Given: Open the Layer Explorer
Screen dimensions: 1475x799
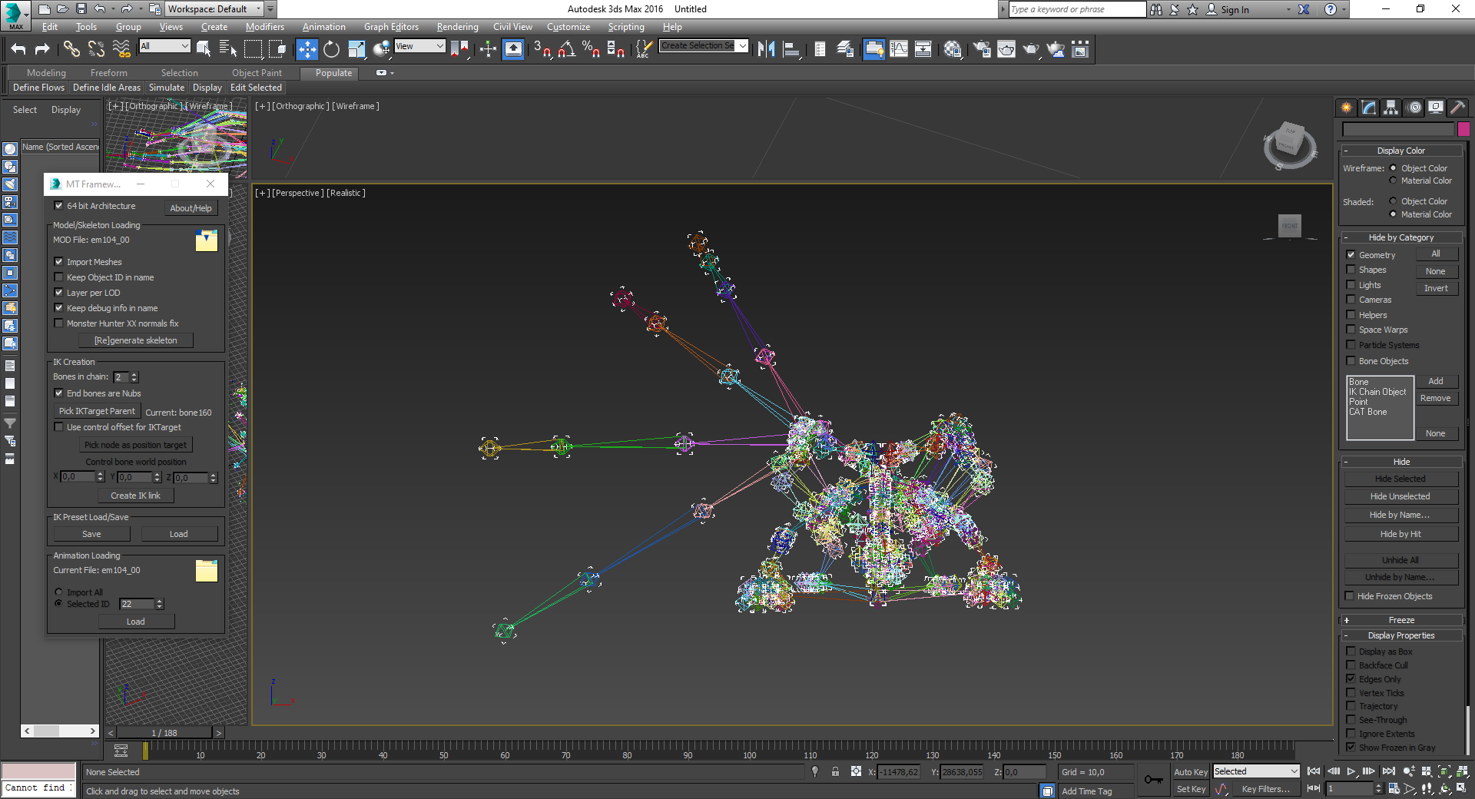Looking at the screenshot, I should [x=844, y=48].
